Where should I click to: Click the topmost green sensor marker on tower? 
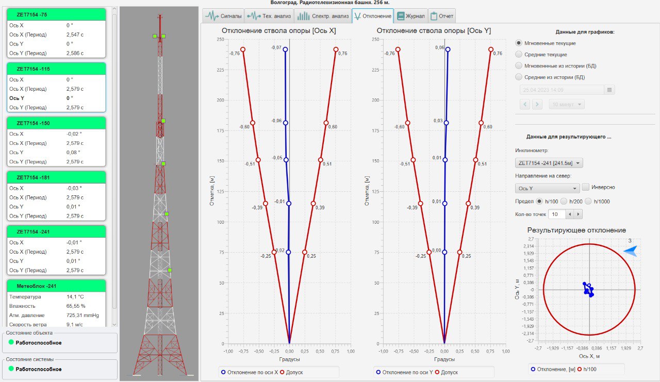coord(155,36)
